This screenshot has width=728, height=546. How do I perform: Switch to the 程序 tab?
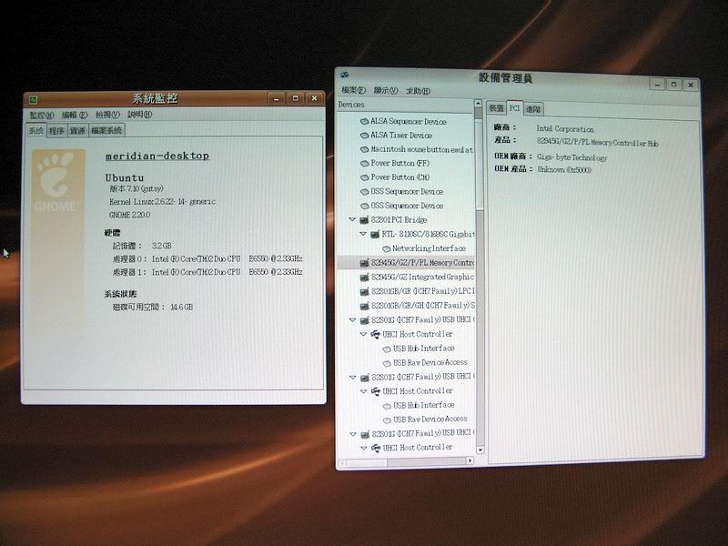56,131
